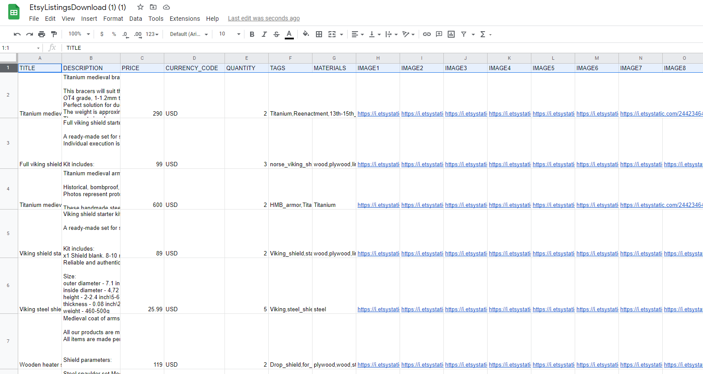Open version history via last edit link

click(264, 18)
